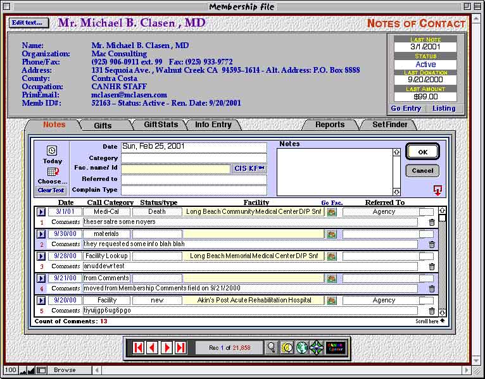Click in the Category field
485x379 pixels.
point(194,158)
